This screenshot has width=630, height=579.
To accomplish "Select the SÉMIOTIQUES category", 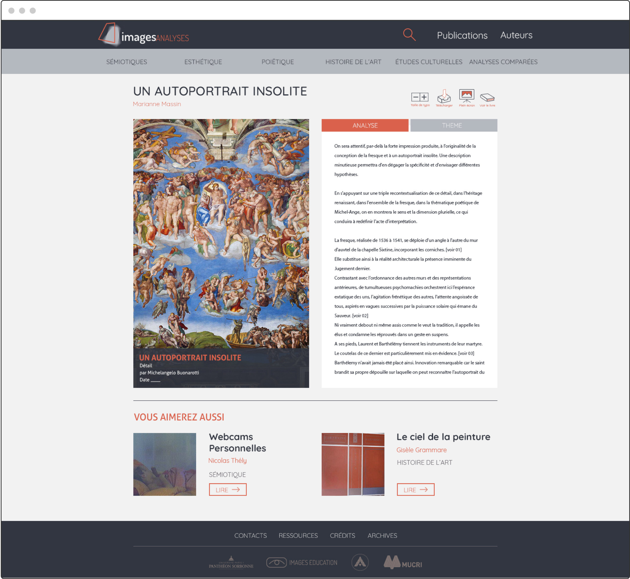I will [127, 62].
